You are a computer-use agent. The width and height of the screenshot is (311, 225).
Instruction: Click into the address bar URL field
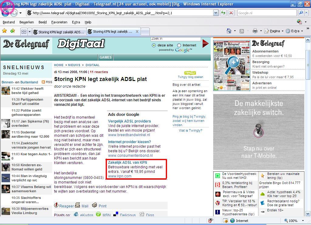click(120, 13)
